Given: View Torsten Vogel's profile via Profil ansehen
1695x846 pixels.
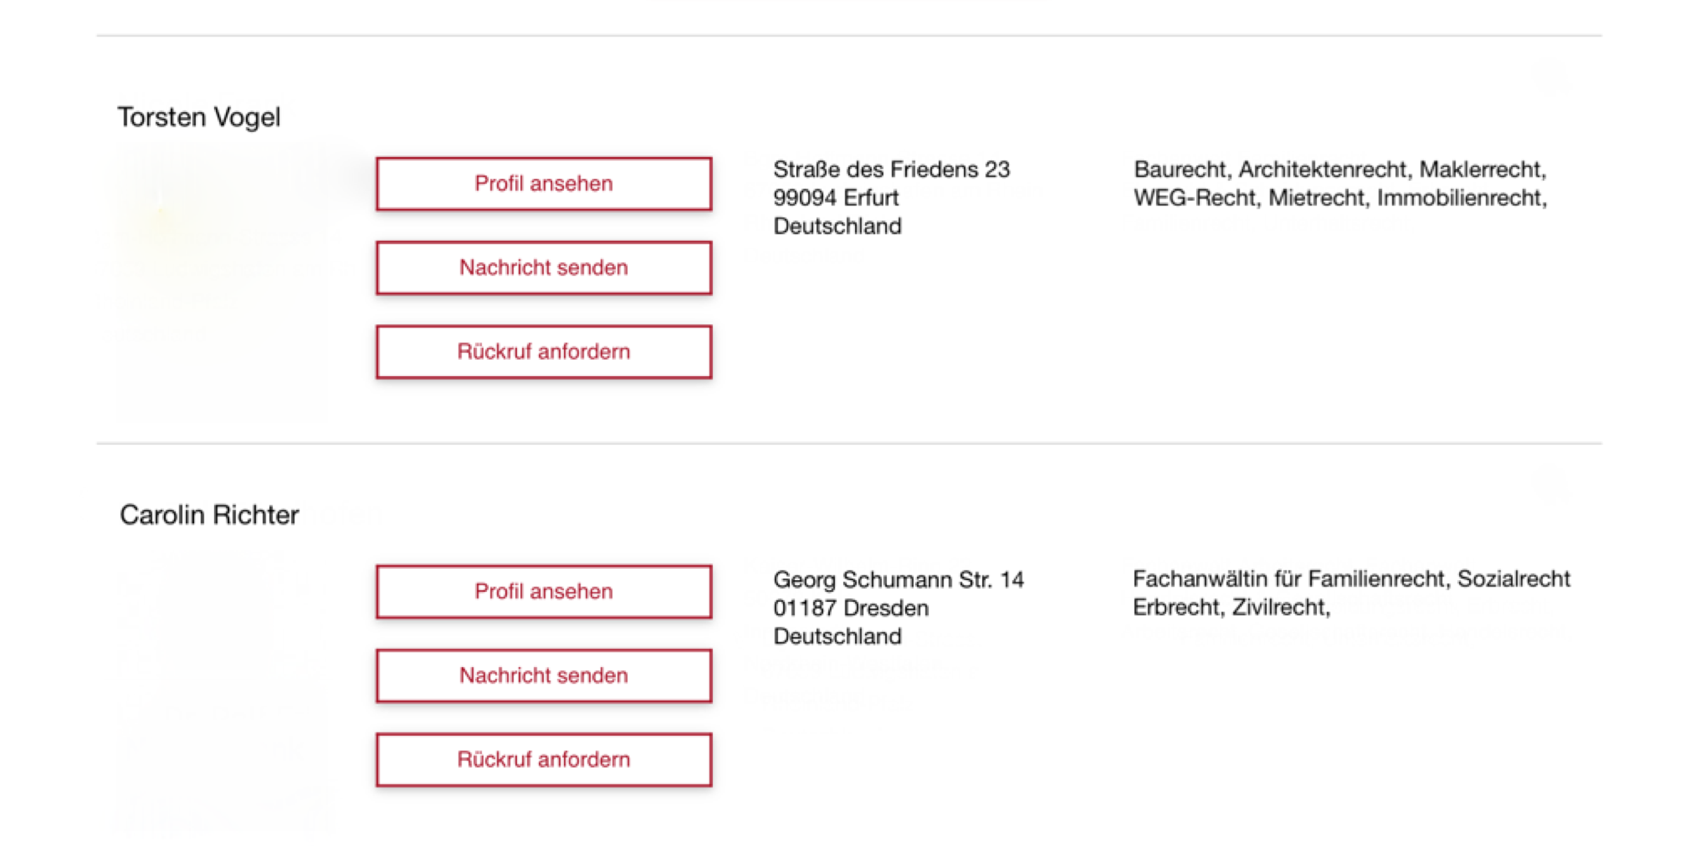Looking at the screenshot, I should point(544,184).
